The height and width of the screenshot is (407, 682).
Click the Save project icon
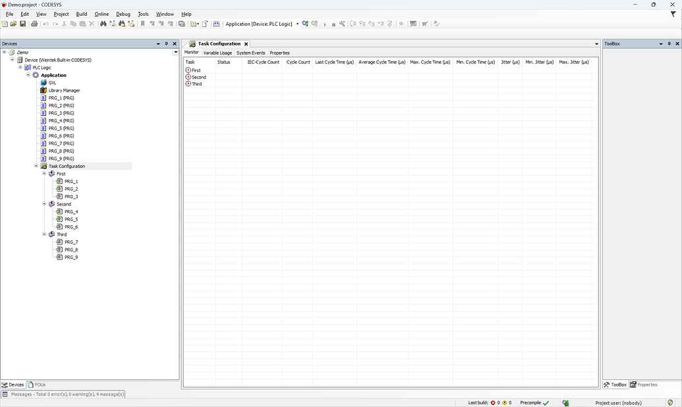tap(22, 24)
